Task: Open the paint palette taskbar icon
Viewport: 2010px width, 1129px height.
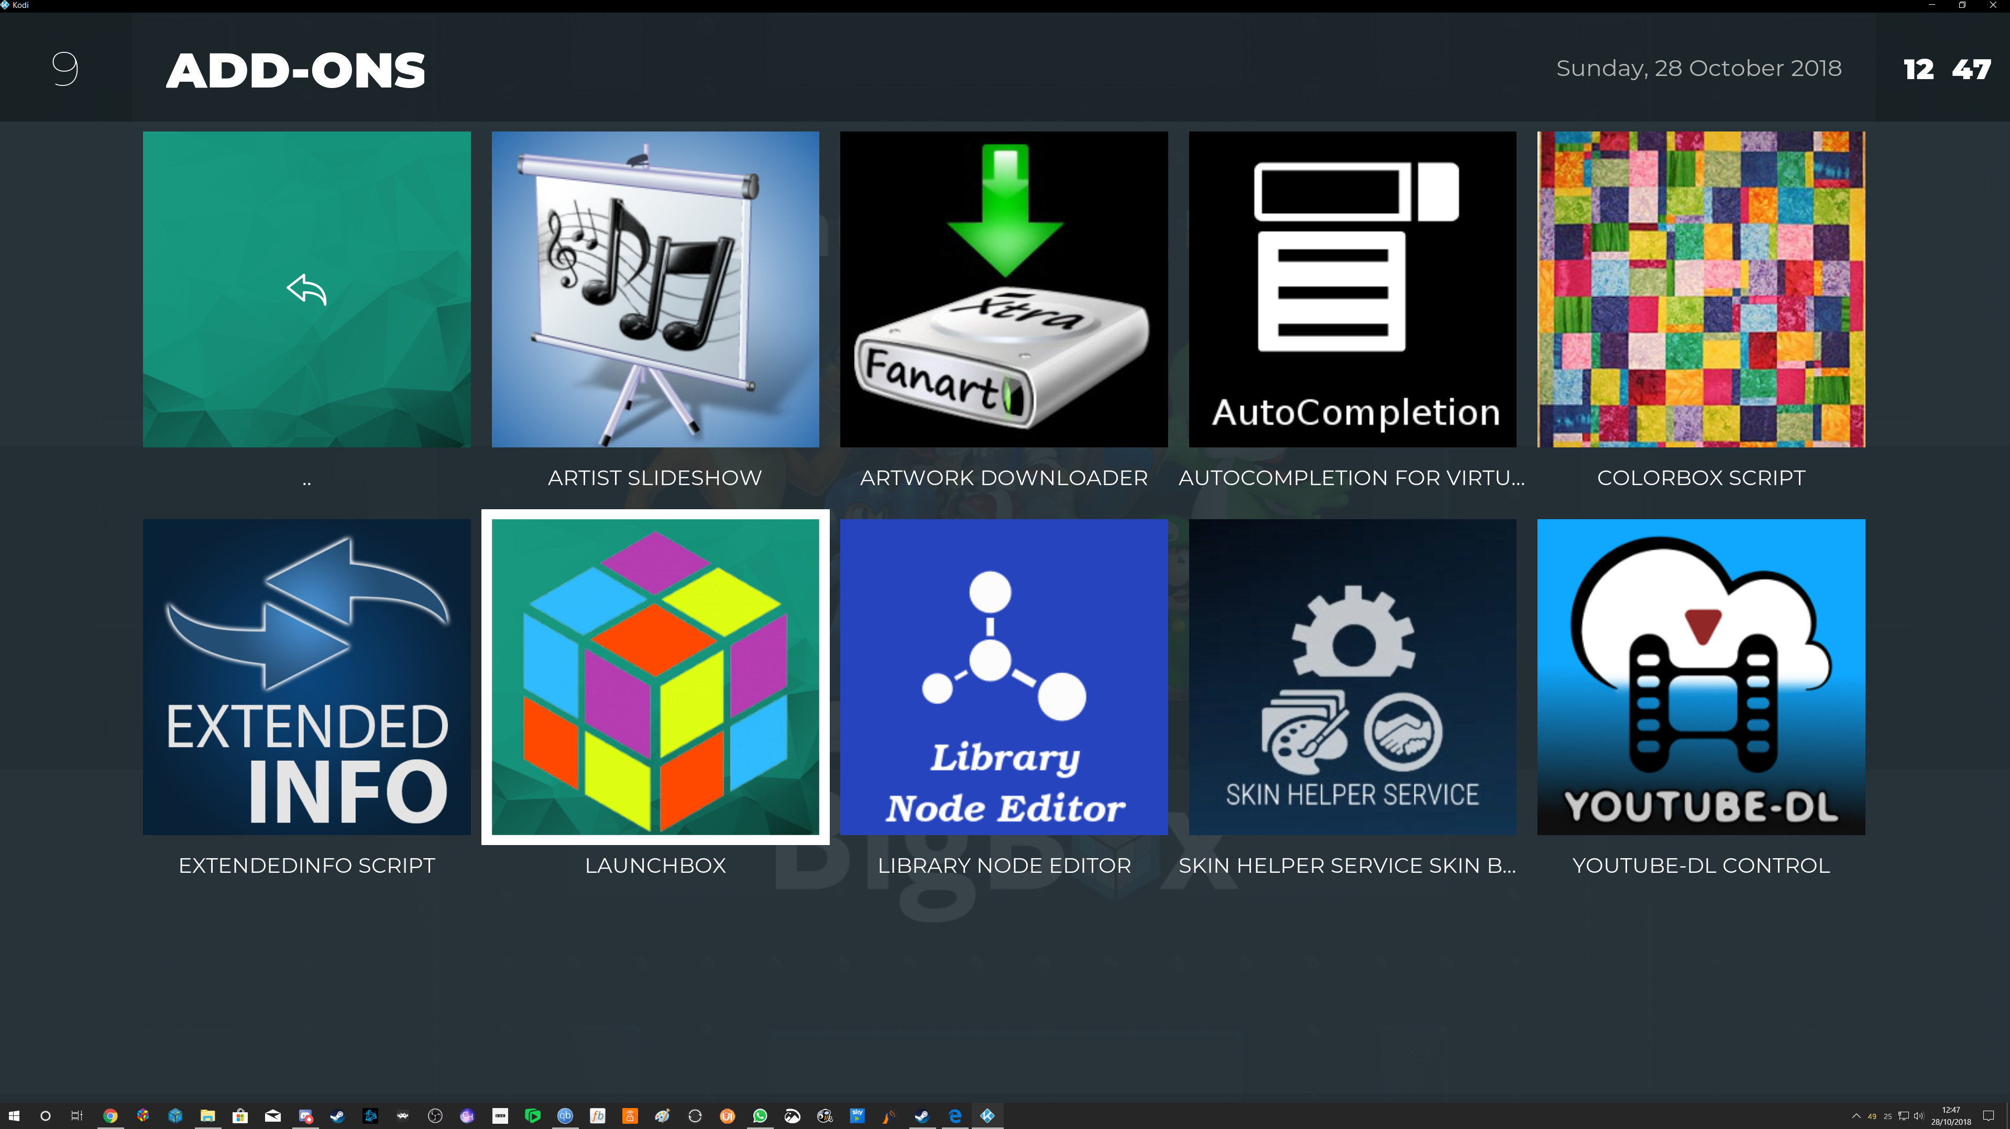Action: 663,1116
